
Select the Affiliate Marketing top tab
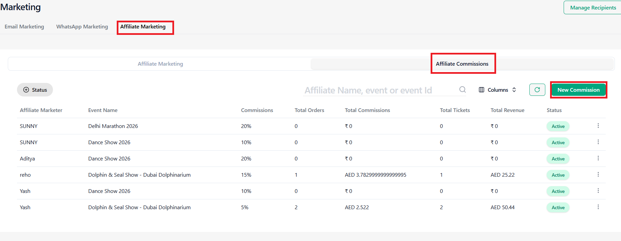(143, 27)
